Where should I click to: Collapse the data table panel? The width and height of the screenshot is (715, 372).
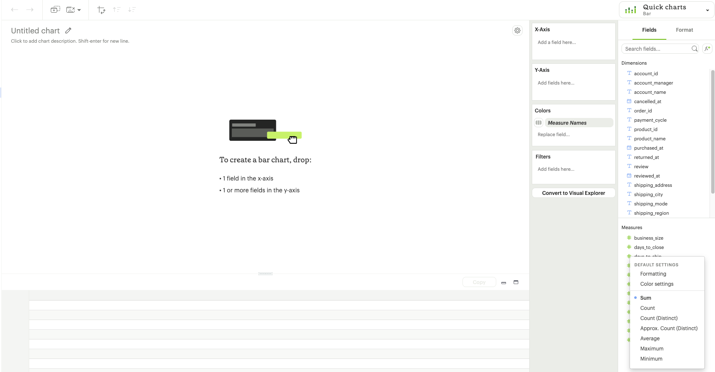click(503, 283)
